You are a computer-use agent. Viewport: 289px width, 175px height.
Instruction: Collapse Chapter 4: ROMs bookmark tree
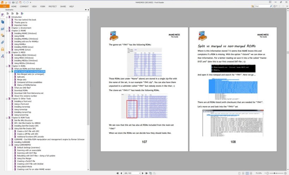(7, 66)
